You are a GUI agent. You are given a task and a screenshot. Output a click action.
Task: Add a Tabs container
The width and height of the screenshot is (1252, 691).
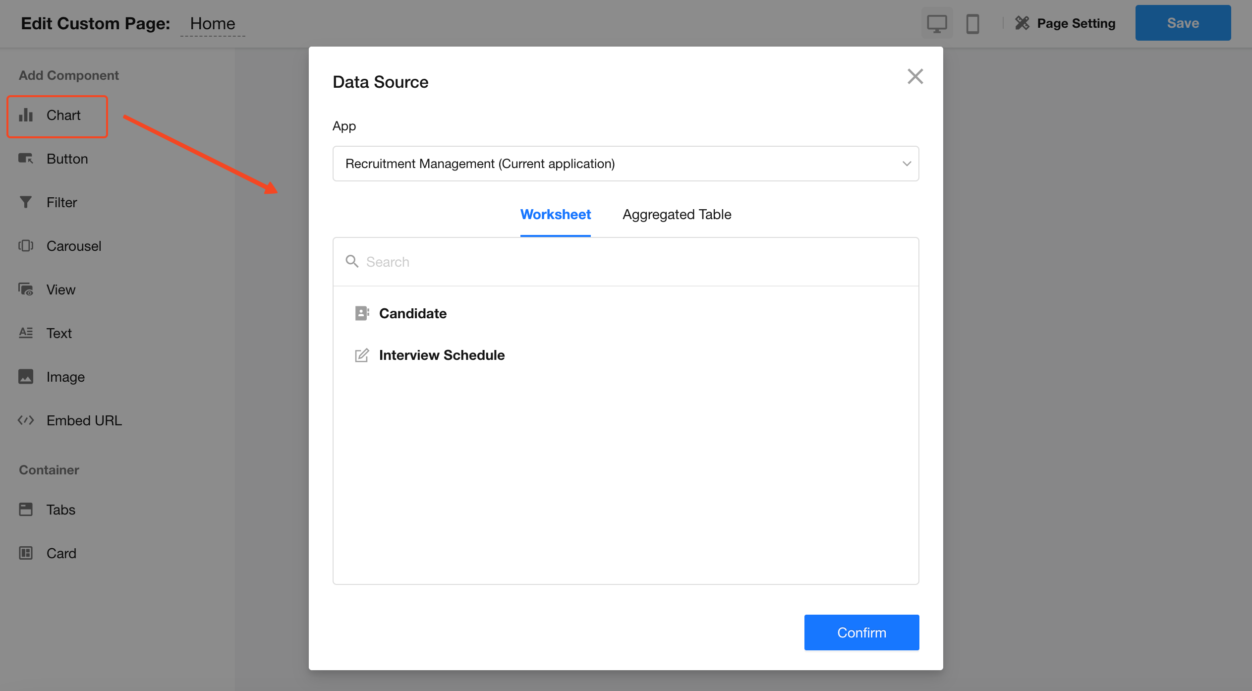47,510
